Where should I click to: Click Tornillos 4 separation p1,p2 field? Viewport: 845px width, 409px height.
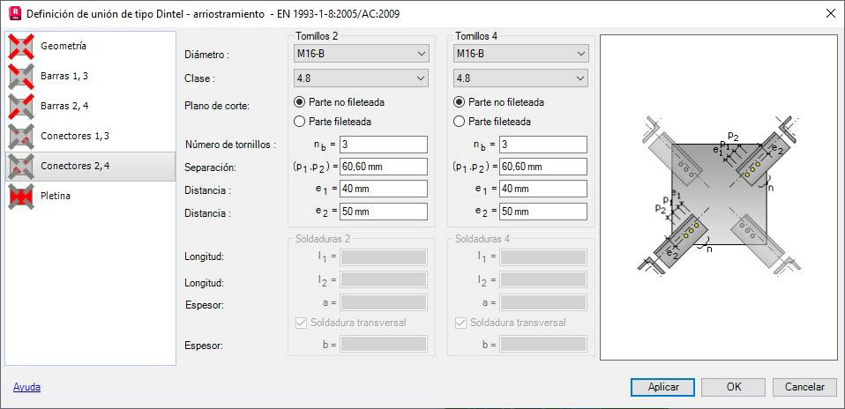pos(543,167)
